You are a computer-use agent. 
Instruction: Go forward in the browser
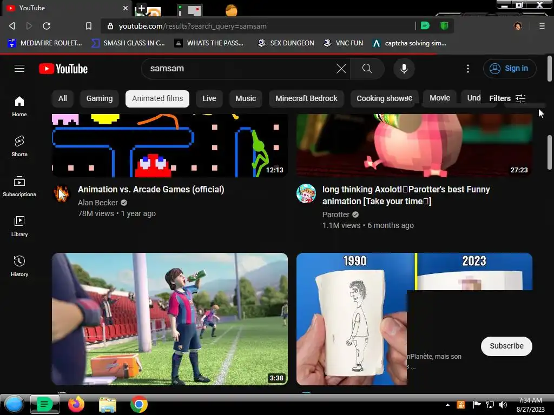pos(29,26)
